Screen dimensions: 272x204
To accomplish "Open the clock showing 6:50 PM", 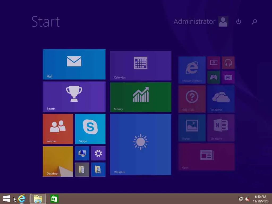I will [260, 199].
